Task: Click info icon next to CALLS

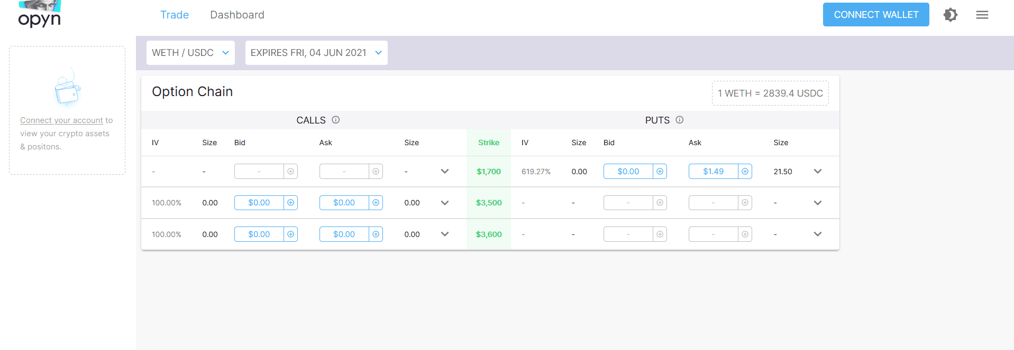Action: tap(335, 120)
